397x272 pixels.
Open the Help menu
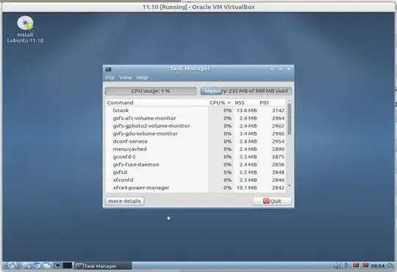[x=142, y=78]
